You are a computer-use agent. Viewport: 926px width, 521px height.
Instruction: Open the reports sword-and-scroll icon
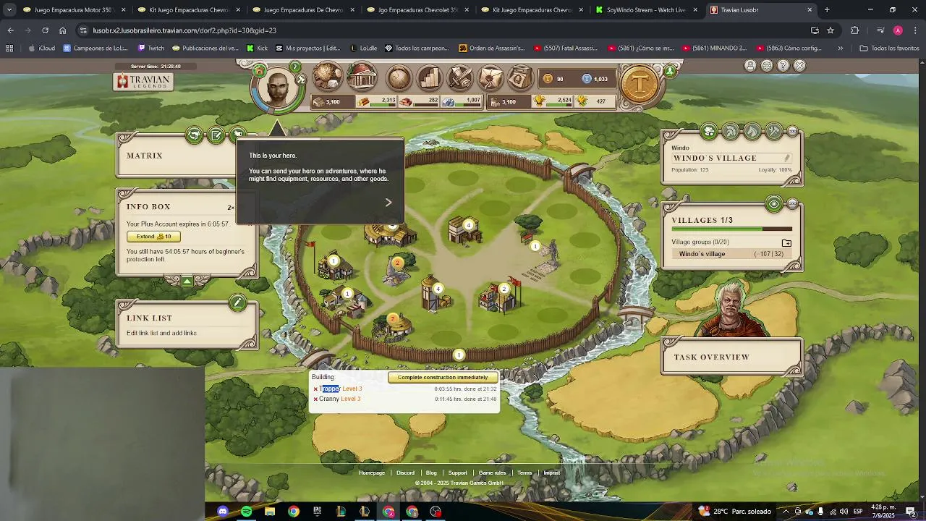pyautogui.click(x=460, y=78)
